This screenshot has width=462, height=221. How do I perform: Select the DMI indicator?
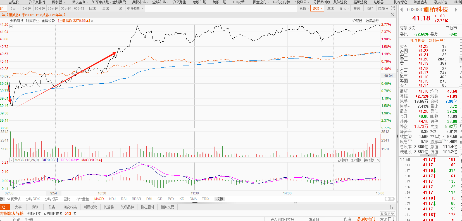149,199
